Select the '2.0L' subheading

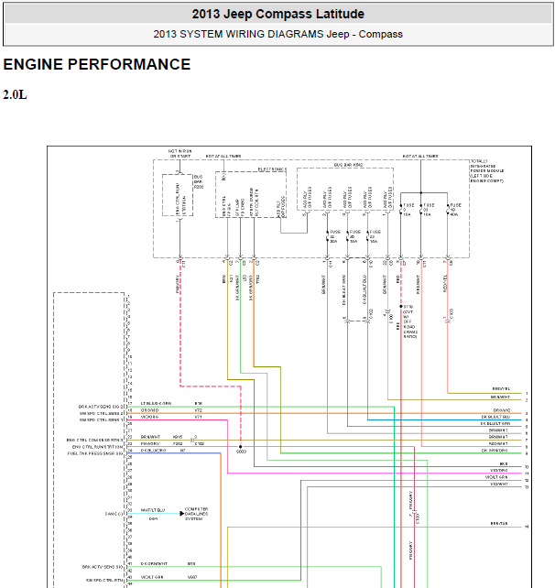[x=15, y=94]
